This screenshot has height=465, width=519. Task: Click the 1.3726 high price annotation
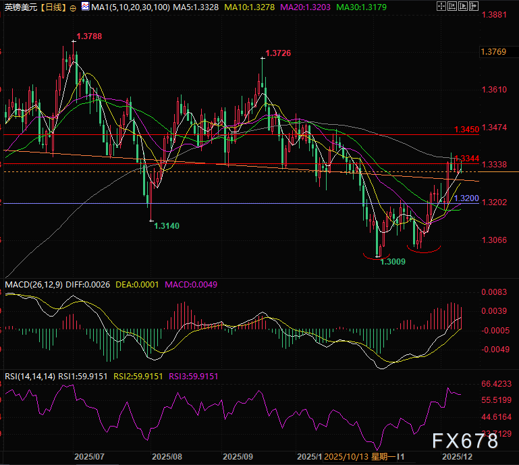coord(278,53)
